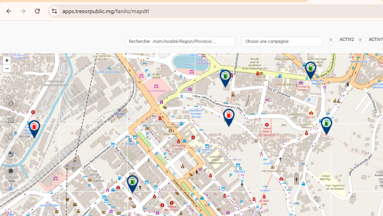Click the Hôtel Saint Germain Annexe label
383x216 pixels.
tap(196, 114)
